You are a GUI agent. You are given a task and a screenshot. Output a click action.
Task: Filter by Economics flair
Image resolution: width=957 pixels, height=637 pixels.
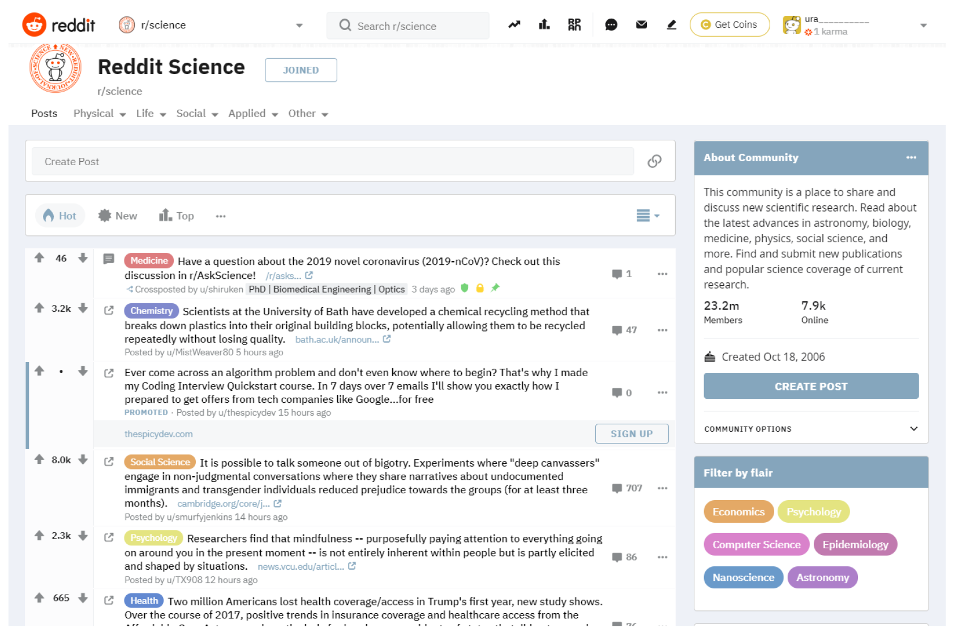pyautogui.click(x=739, y=511)
